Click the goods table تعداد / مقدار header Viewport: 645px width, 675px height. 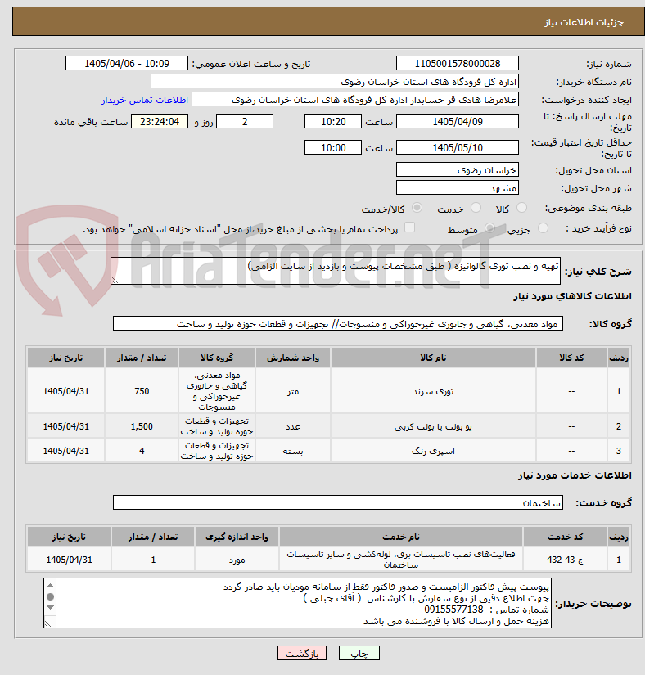pyautogui.click(x=142, y=358)
